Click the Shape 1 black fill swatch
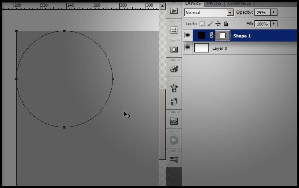 coord(201,35)
